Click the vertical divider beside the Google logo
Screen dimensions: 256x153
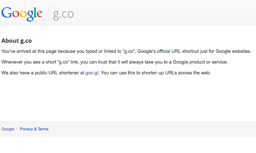click(48, 13)
